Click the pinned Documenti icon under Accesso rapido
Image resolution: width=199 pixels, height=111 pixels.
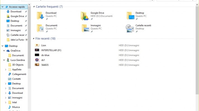click(x=8, y=26)
